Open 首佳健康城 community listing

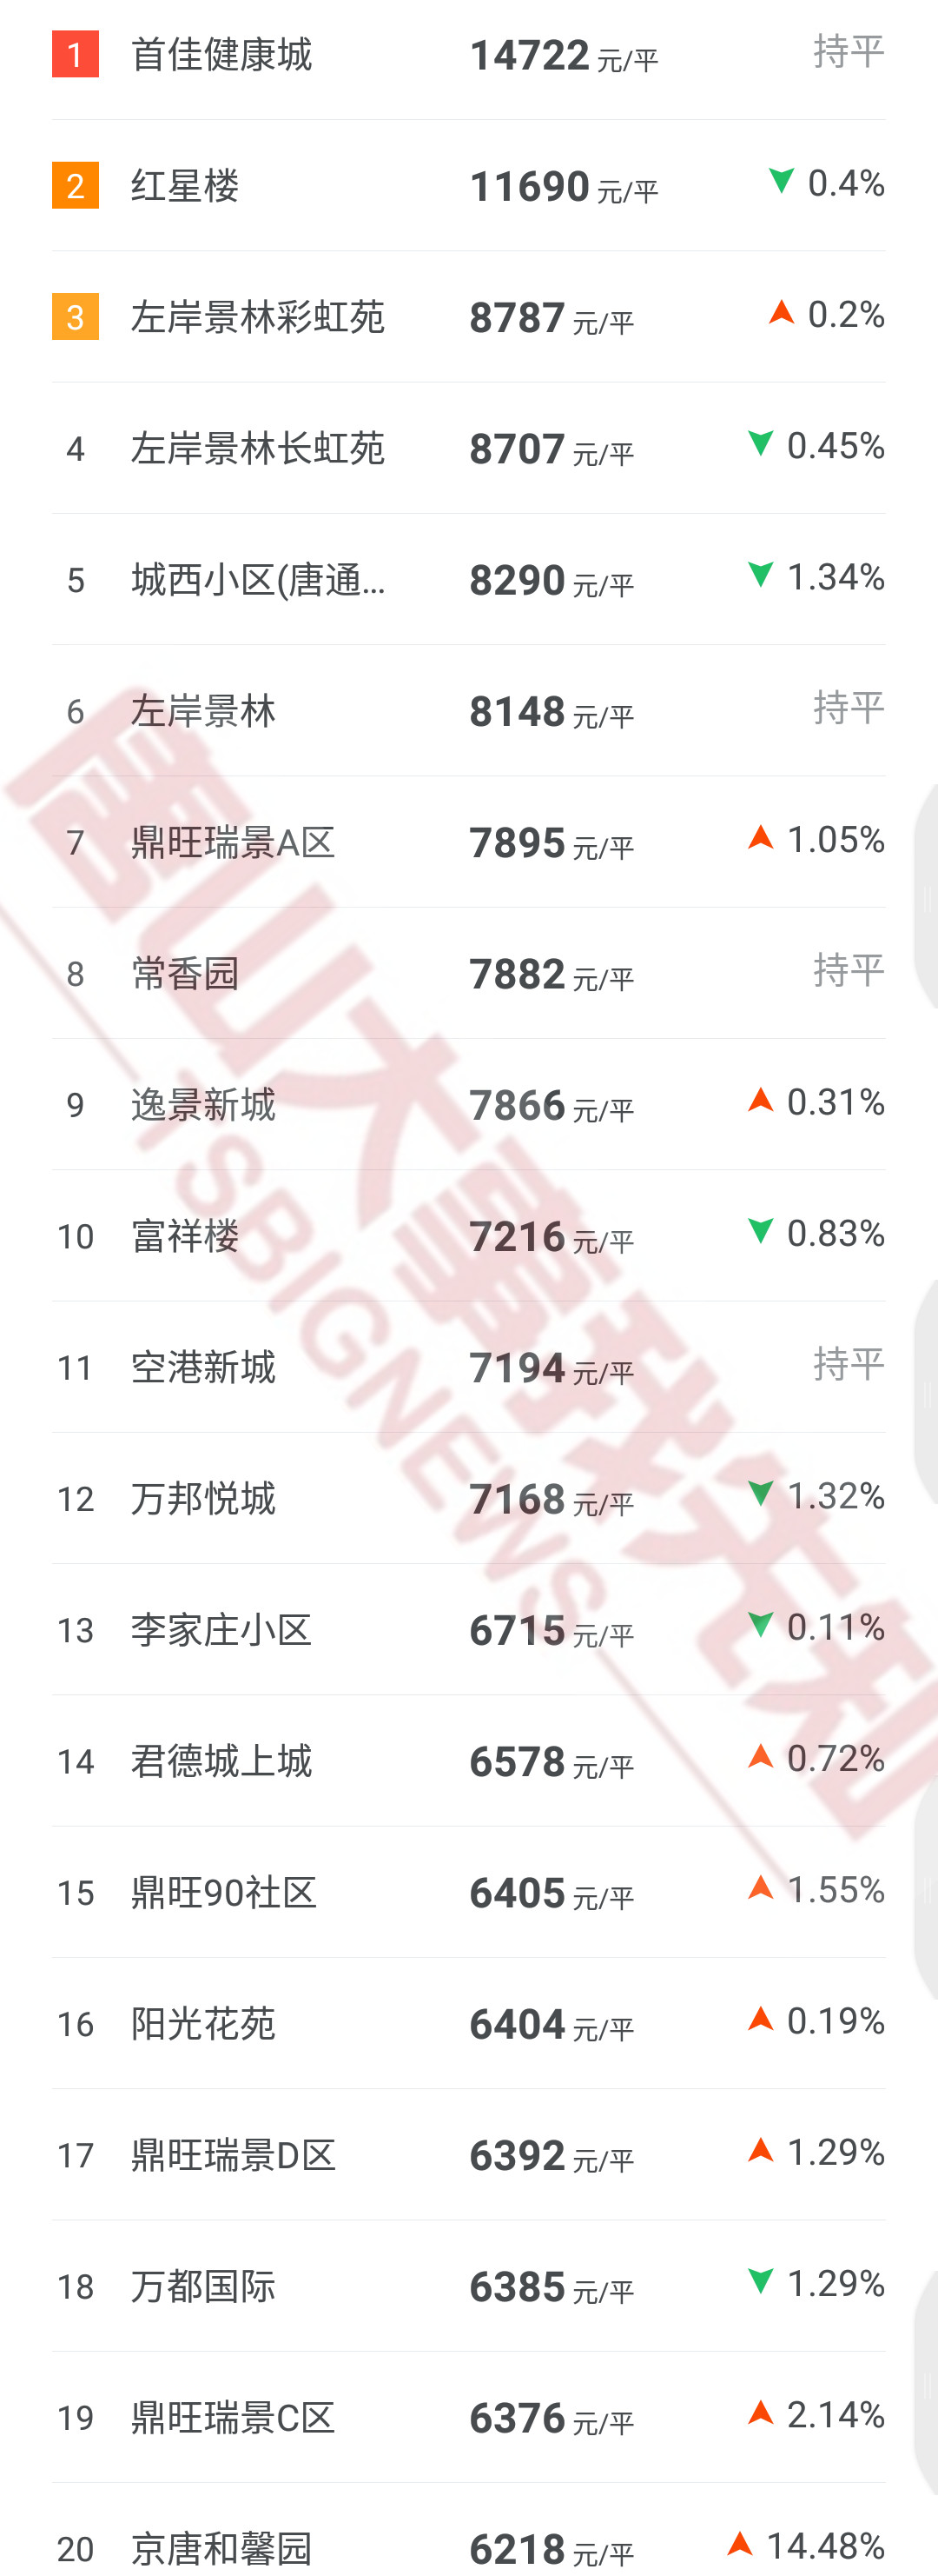(x=221, y=55)
